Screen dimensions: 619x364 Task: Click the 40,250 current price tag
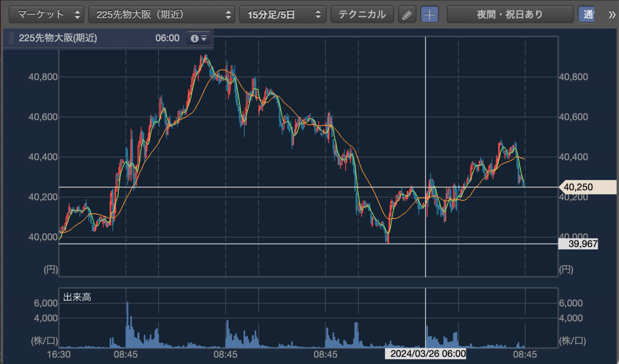click(x=588, y=187)
